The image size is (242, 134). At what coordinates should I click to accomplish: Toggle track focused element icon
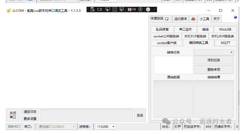[x=122, y=9]
